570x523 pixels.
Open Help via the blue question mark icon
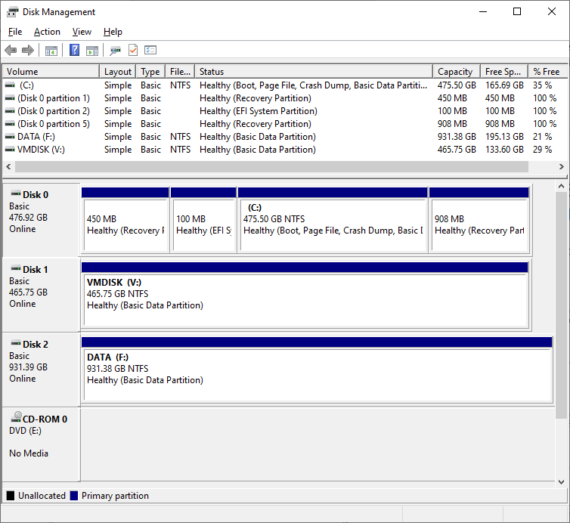point(75,50)
